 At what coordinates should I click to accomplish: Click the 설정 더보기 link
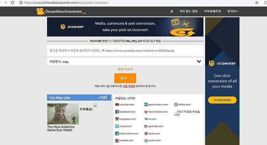(125, 69)
